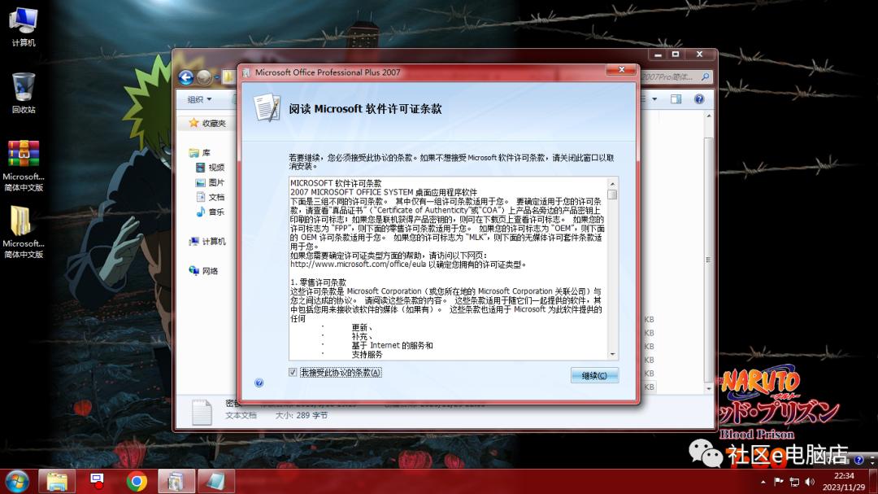878x494 pixels.
Task: Select 计算机 in Explorer sidebar
Action: [208, 241]
